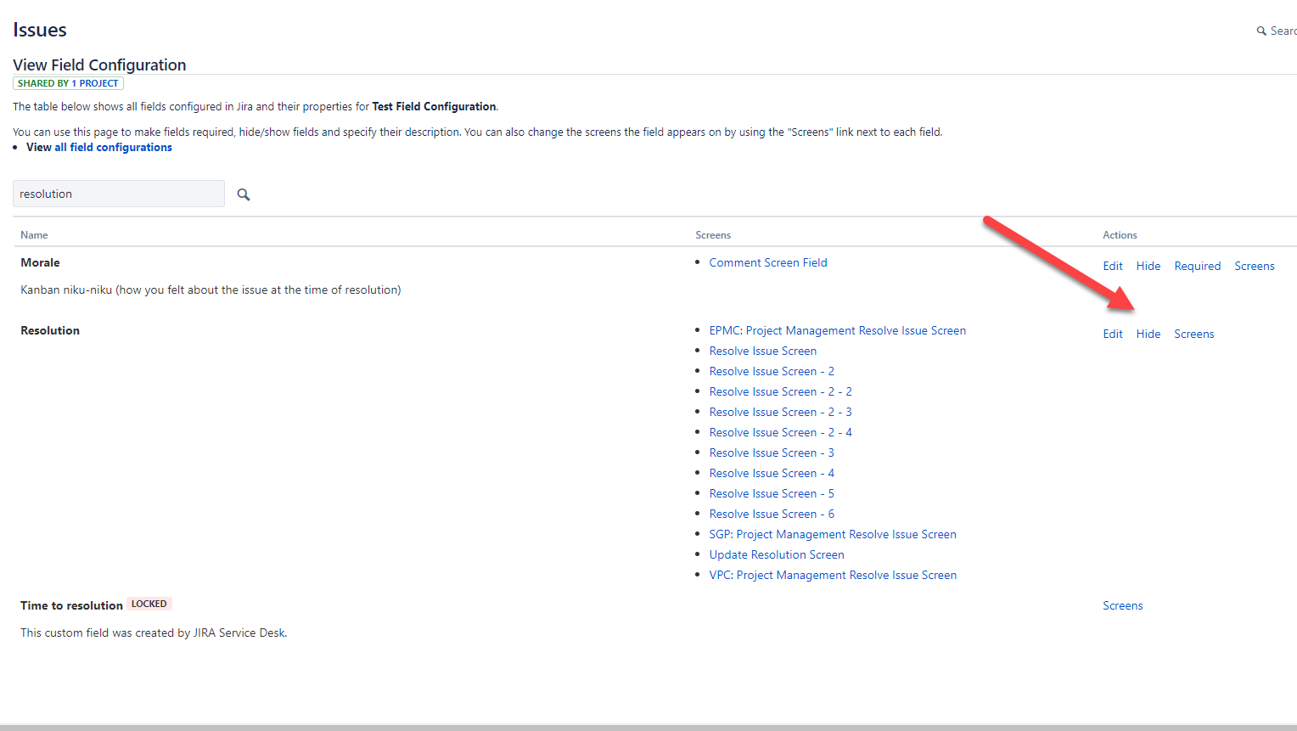Open VPC: Project Management Resolve Issue Screen
This screenshot has height=731, width=1297.
coord(833,574)
